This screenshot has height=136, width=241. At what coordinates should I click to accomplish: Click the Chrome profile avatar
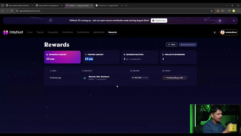coord(234,11)
